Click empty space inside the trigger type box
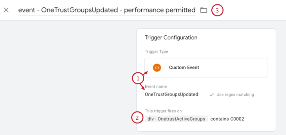 [x=236, y=67]
